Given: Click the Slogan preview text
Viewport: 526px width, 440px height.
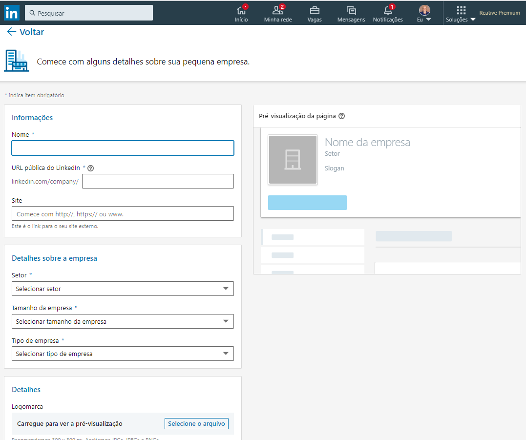Looking at the screenshot, I should point(334,168).
